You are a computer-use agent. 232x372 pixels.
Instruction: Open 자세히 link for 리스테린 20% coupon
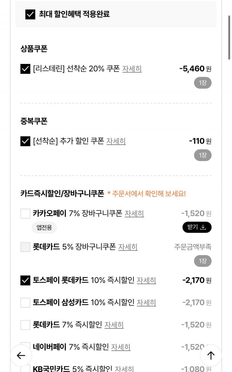(132, 69)
